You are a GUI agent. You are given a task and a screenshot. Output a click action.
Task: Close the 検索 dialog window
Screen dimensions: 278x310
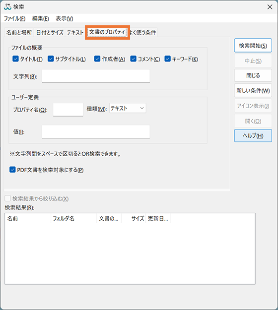[270, 7]
